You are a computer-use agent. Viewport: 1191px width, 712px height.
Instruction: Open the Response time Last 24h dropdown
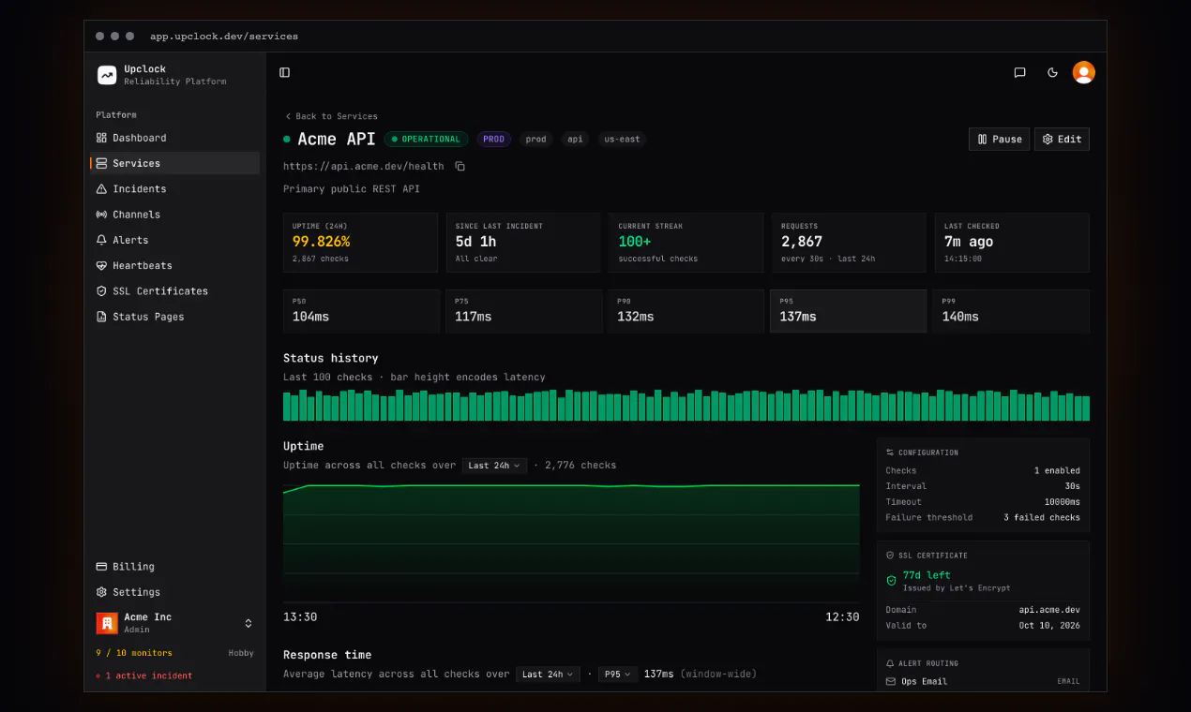(548, 674)
